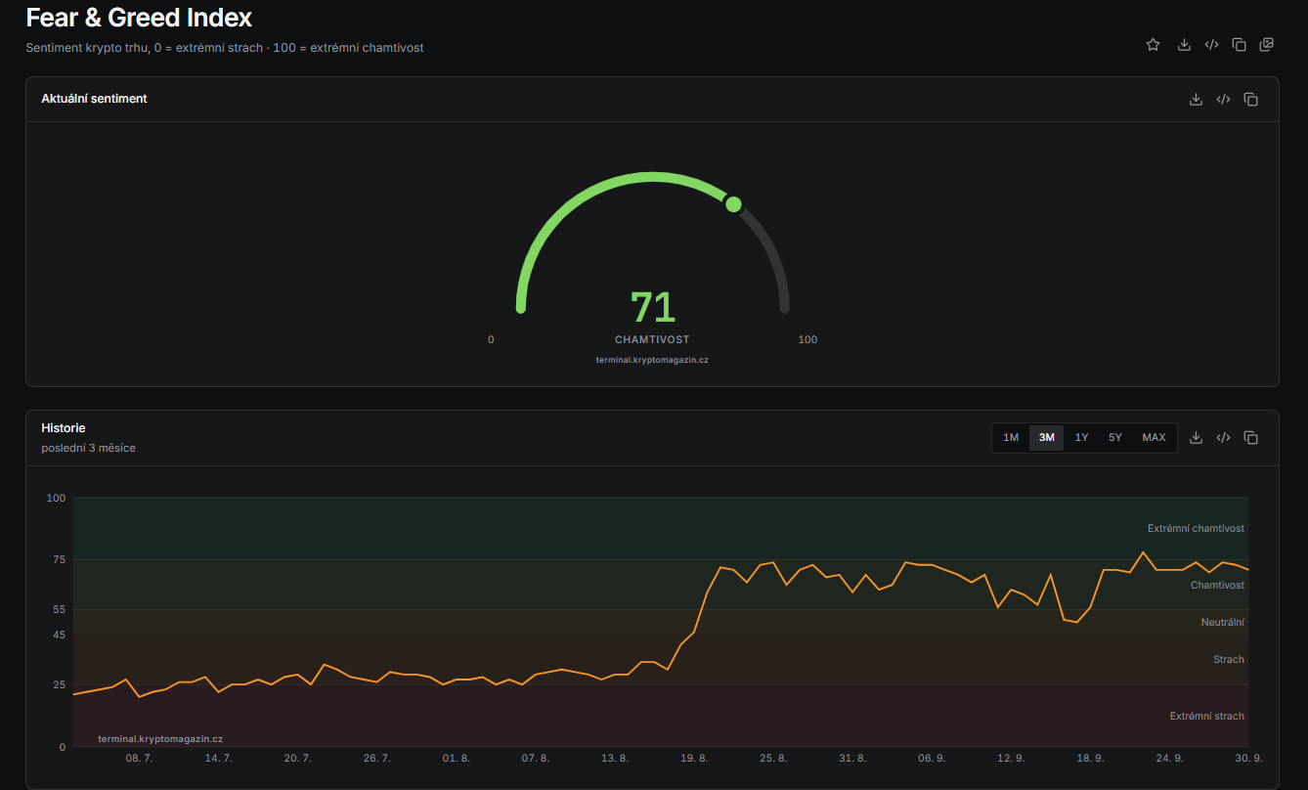
Task: Click the green gauge indicator dot
Action: pyautogui.click(x=733, y=203)
